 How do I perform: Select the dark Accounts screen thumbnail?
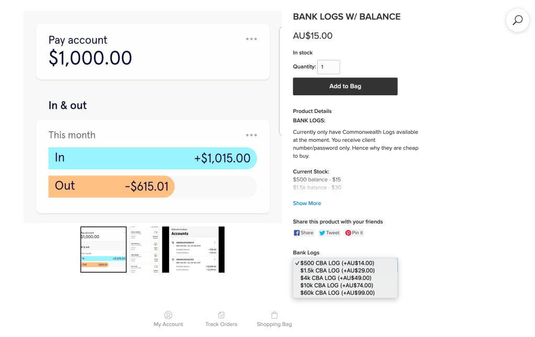[193, 250]
